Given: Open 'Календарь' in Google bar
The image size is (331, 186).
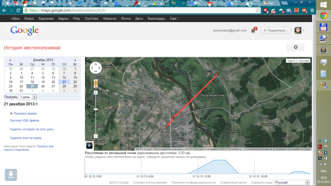Looking at the screenshot, I should tap(156, 18).
